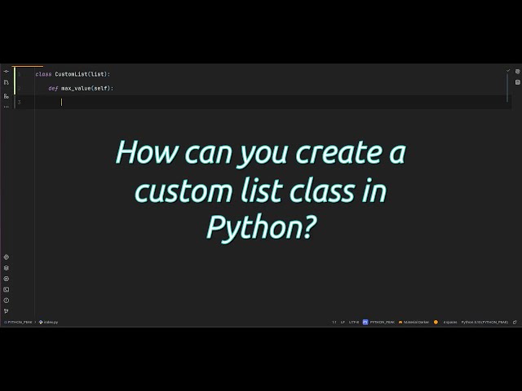Image resolution: width=522 pixels, height=391 pixels.
Task: Open the UTF-8 encoding selector
Action: click(x=354, y=322)
